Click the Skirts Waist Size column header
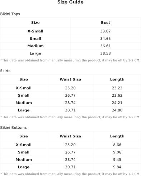The width and height of the screenshot is (141, 176). 70,79
